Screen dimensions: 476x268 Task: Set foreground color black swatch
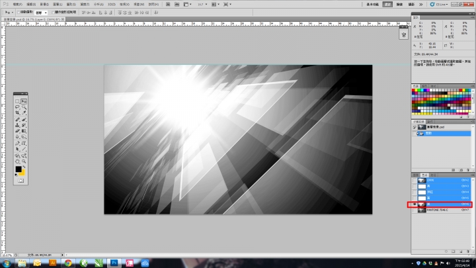pos(19,169)
